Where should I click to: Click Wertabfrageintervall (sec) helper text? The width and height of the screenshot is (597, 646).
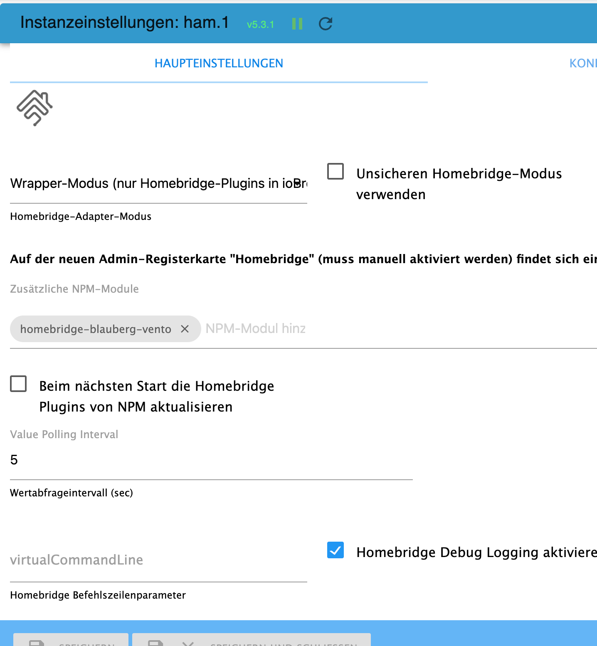coord(72,493)
